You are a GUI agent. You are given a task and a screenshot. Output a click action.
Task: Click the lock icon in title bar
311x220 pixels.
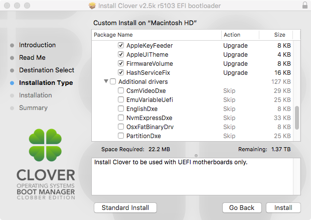[x=305, y=5]
